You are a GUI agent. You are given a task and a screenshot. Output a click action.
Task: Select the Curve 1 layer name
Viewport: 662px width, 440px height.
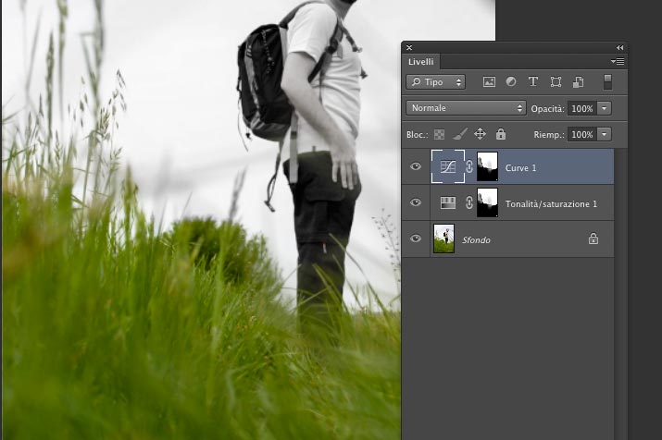(x=520, y=167)
